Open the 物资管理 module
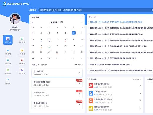The height and width of the screenshot is (115, 153). pyautogui.click(x=22, y=71)
